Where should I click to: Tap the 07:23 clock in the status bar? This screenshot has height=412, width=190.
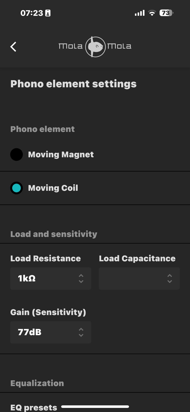(32, 13)
